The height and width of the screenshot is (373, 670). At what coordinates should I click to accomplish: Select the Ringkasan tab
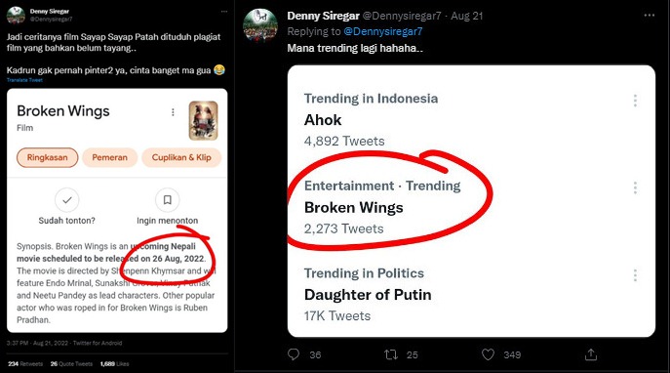48,157
